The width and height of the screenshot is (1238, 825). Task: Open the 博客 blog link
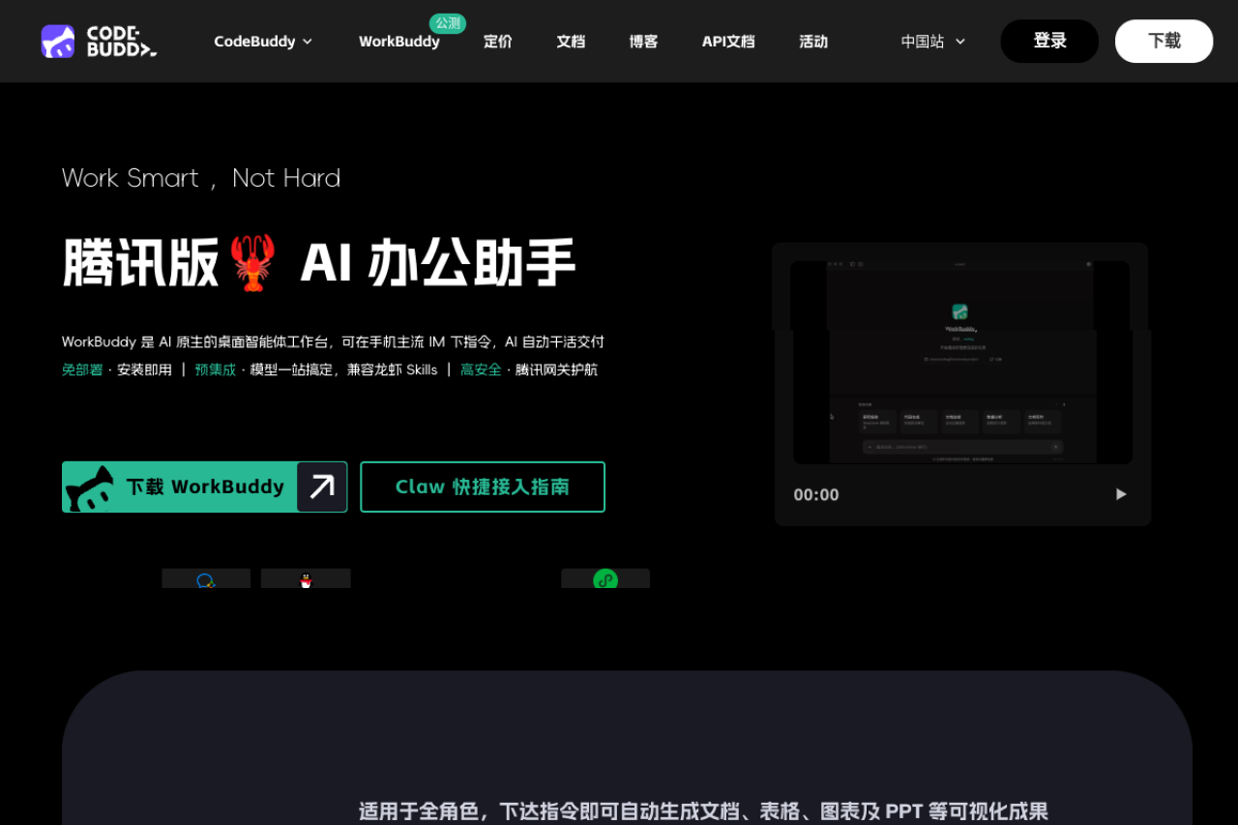[x=643, y=42]
